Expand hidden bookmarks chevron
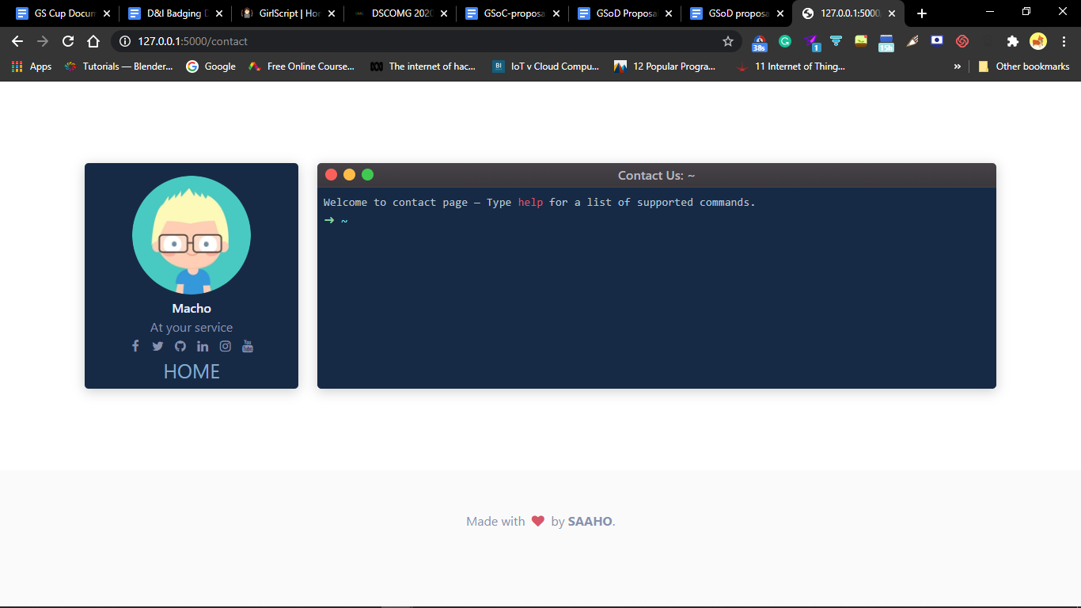Viewport: 1081px width, 608px height. pyautogui.click(x=958, y=66)
